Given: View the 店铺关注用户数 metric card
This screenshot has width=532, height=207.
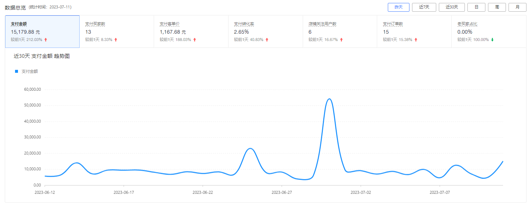Looking at the screenshot, I should (340, 31).
